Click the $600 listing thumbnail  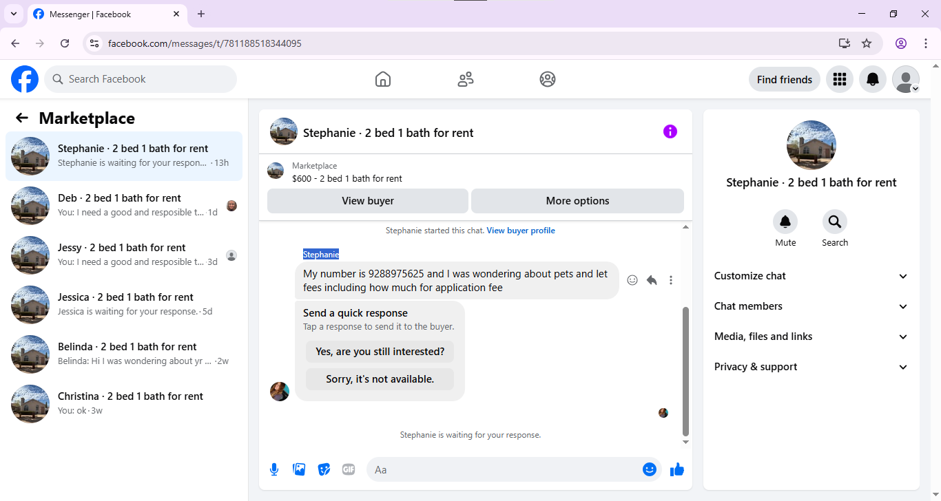coord(276,171)
